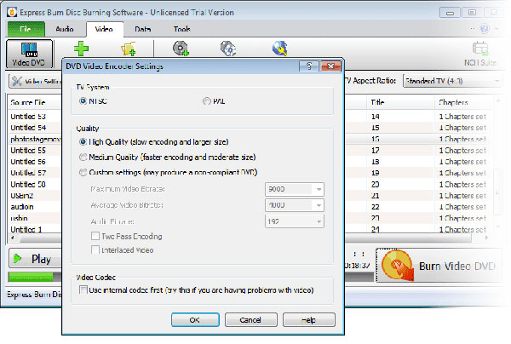This screenshot has height=344, width=511.
Task: Click the Burn Video DVD disc icon
Action: point(397,265)
